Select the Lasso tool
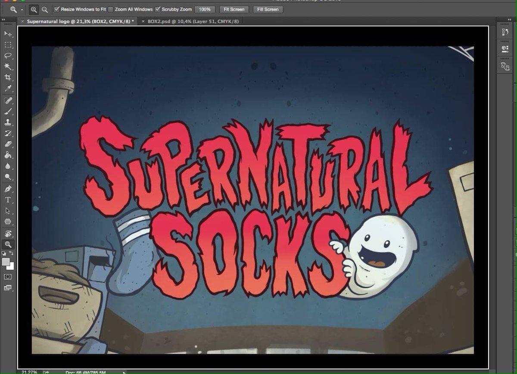 tap(8, 56)
